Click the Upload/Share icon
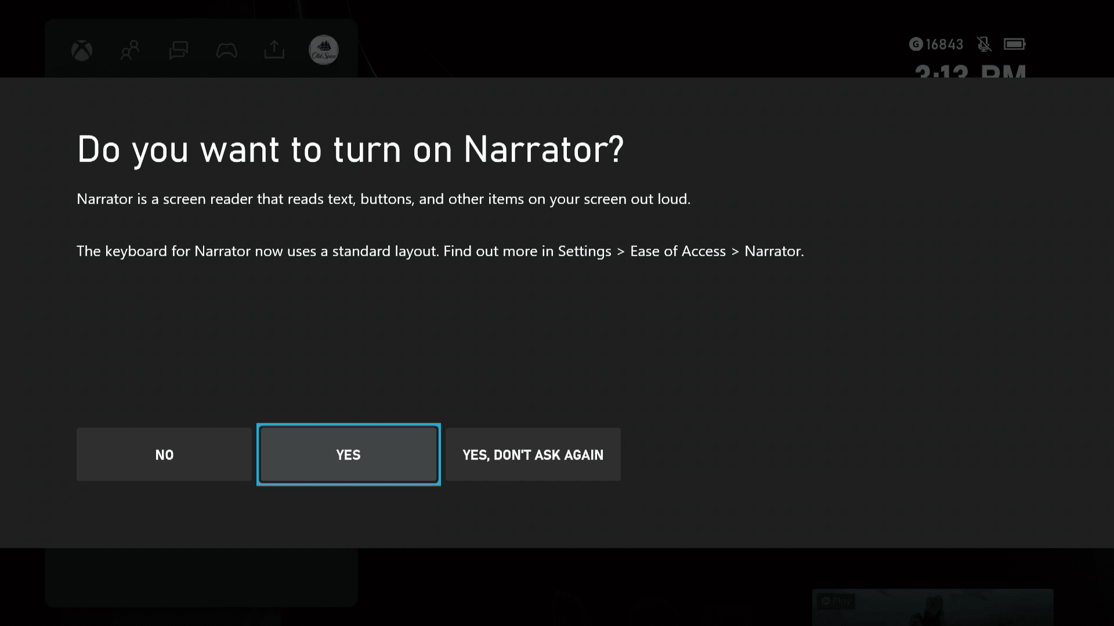 tap(274, 50)
